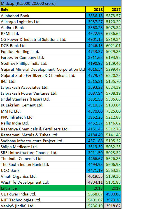Select Gujarat State Fertilizers & Chemicals Ltd.
The image size is (143, 209).
coord(43,75)
